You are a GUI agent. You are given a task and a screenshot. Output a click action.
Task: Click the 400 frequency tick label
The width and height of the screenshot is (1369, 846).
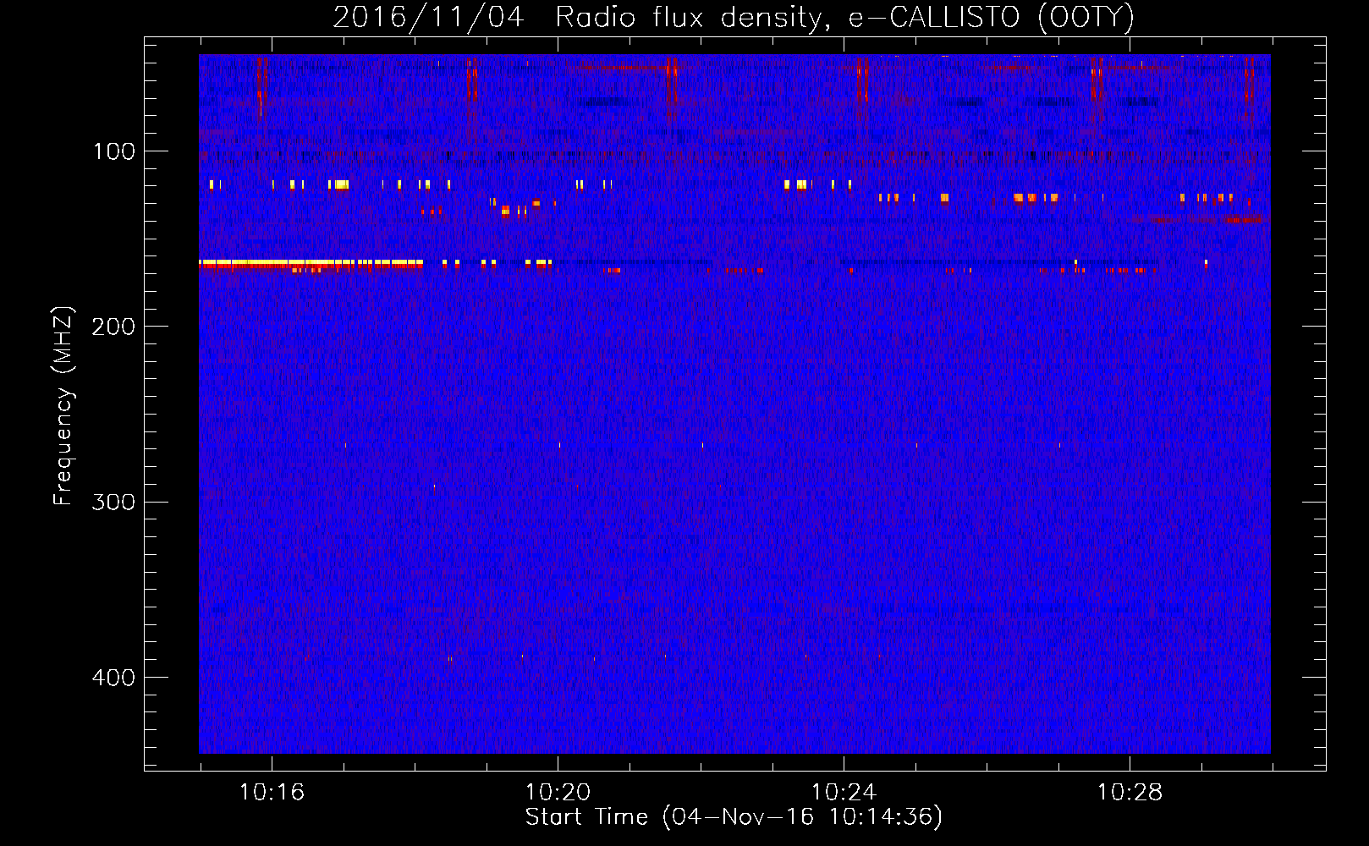click(114, 678)
